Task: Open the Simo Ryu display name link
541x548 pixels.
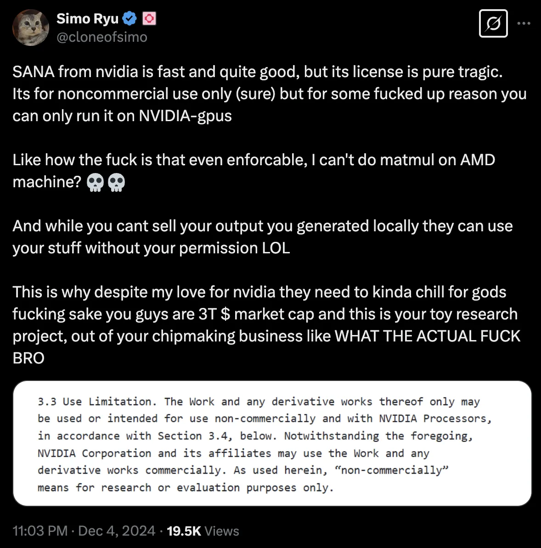Action: point(87,19)
